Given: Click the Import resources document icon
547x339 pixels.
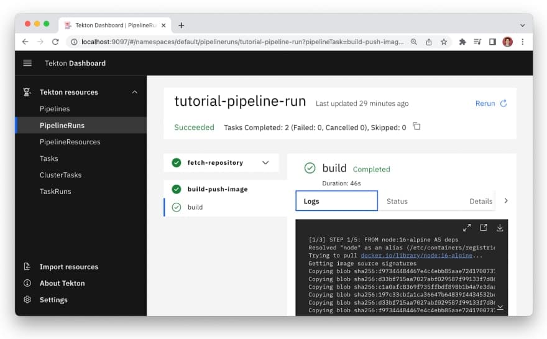Looking at the screenshot, I should 27,266.
